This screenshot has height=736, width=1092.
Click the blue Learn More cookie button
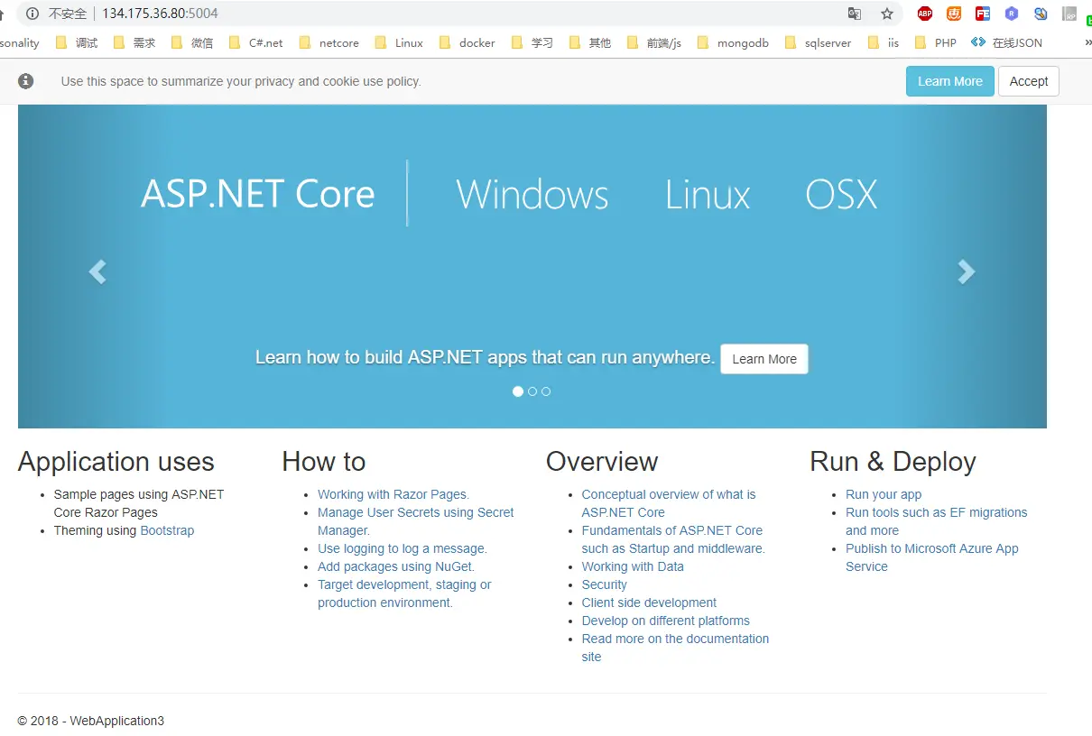click(x=950, y=81)
